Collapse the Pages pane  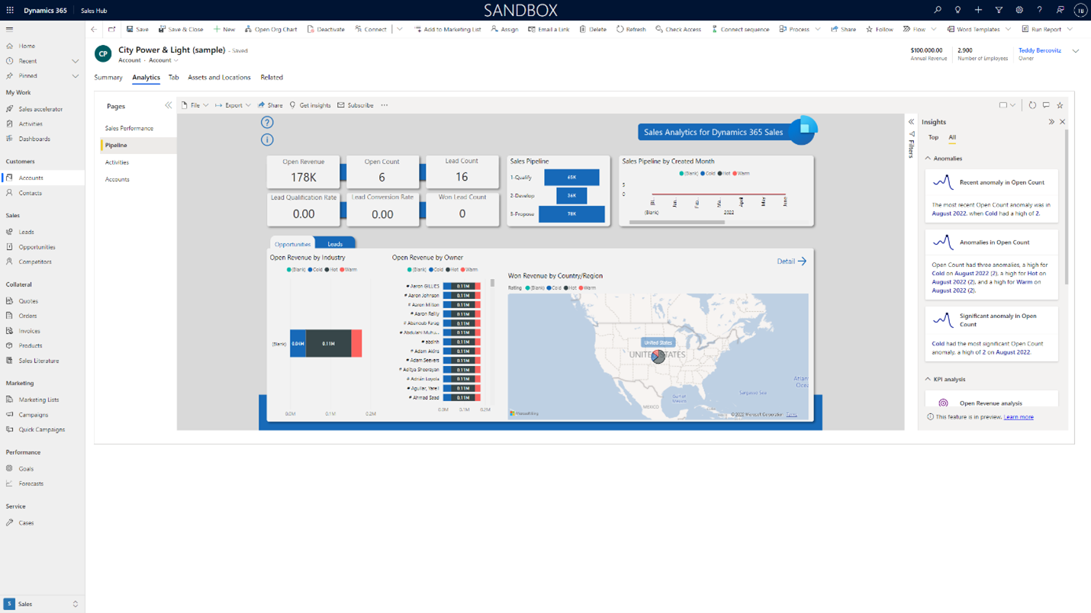(169, 105)
